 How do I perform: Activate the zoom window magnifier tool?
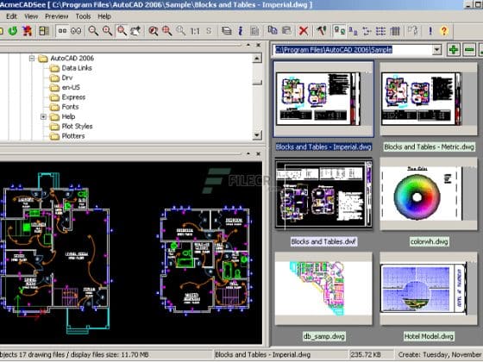pyautogui.click(x=122, y=31)
